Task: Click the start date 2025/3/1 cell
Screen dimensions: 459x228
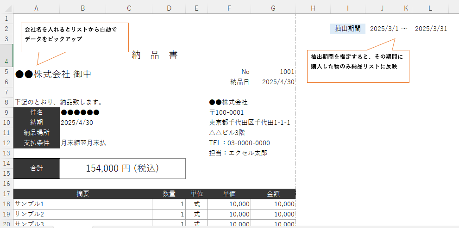Action: point(382,29)
